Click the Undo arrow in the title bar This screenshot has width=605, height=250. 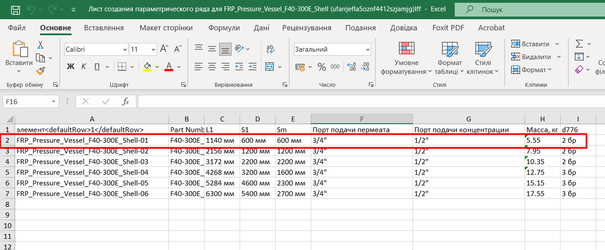point(31,9)
